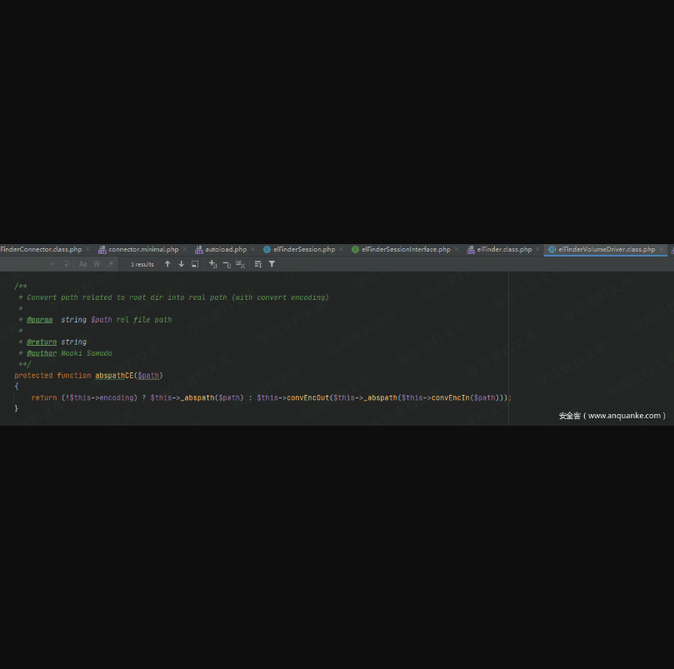Toggle Match Case (Aa) option

(x=82, y=264)
